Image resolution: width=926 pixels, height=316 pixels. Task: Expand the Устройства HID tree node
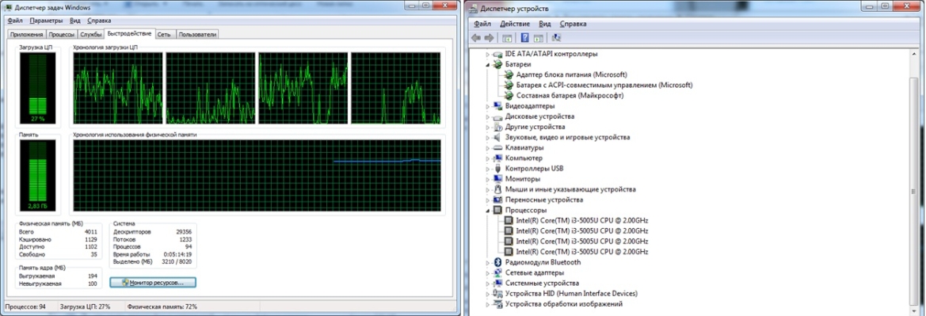488,294
